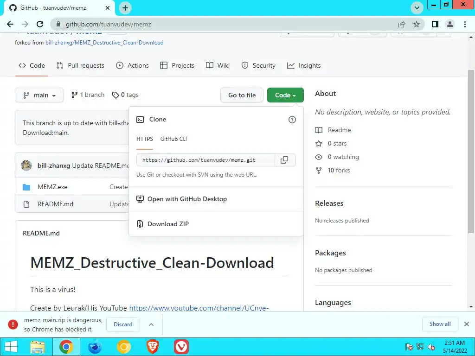View 1 branch link

pyautogui.click(x=88, y=95)
